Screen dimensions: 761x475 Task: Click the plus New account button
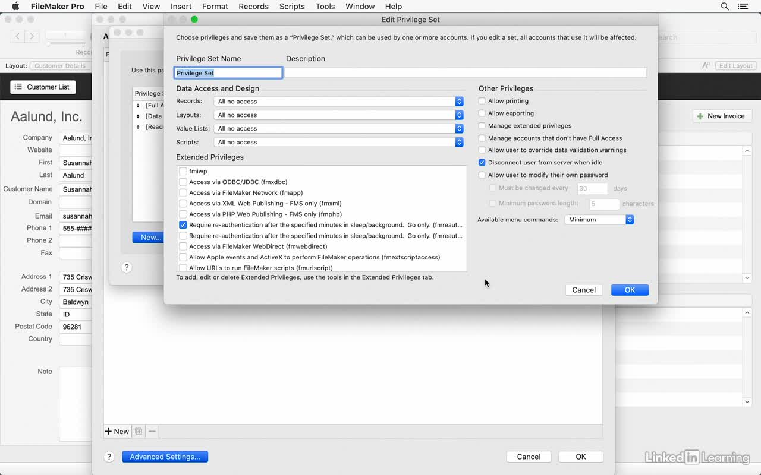(x=117, y=432)
